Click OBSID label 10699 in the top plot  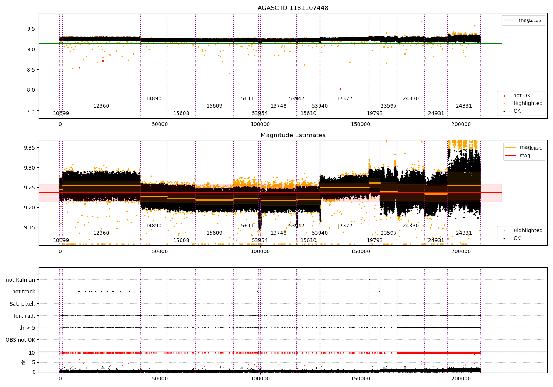[61, 114]
